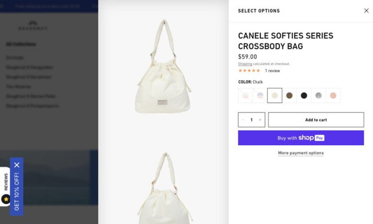Pick the black color swatch
The width and height of the screenshot is (373, 224).
tap(304, 95)
